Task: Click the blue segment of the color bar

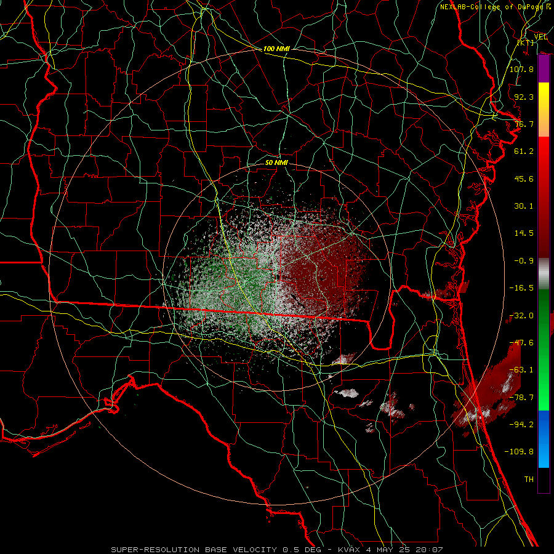Action: (544, 439)
